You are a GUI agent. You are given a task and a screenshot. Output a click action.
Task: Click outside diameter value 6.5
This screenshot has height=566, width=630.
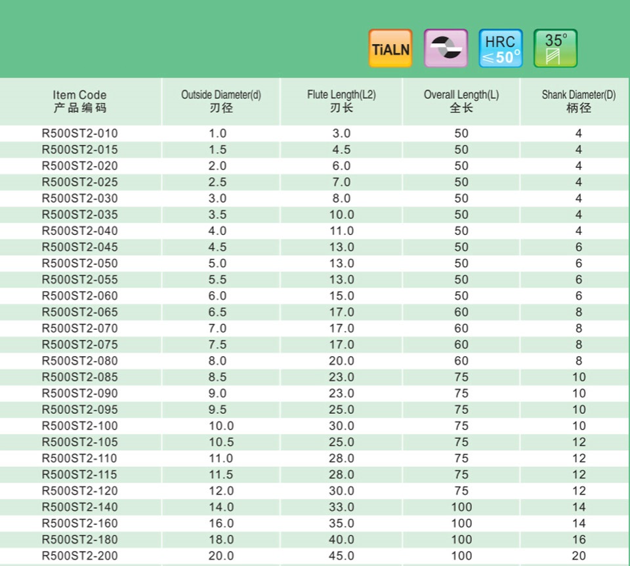point(217,312)
